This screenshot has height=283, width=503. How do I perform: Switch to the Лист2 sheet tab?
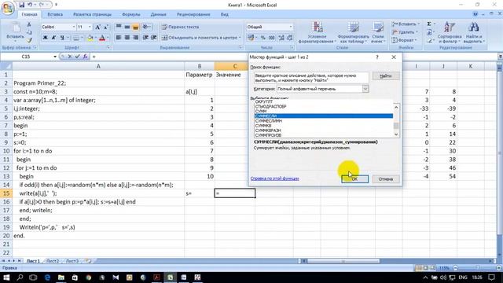click(53, 261)
